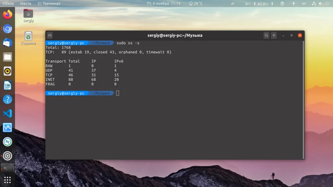Expand the Терминал app menu in the top bar
Screen dimensions: 333x187
point(49,3)
